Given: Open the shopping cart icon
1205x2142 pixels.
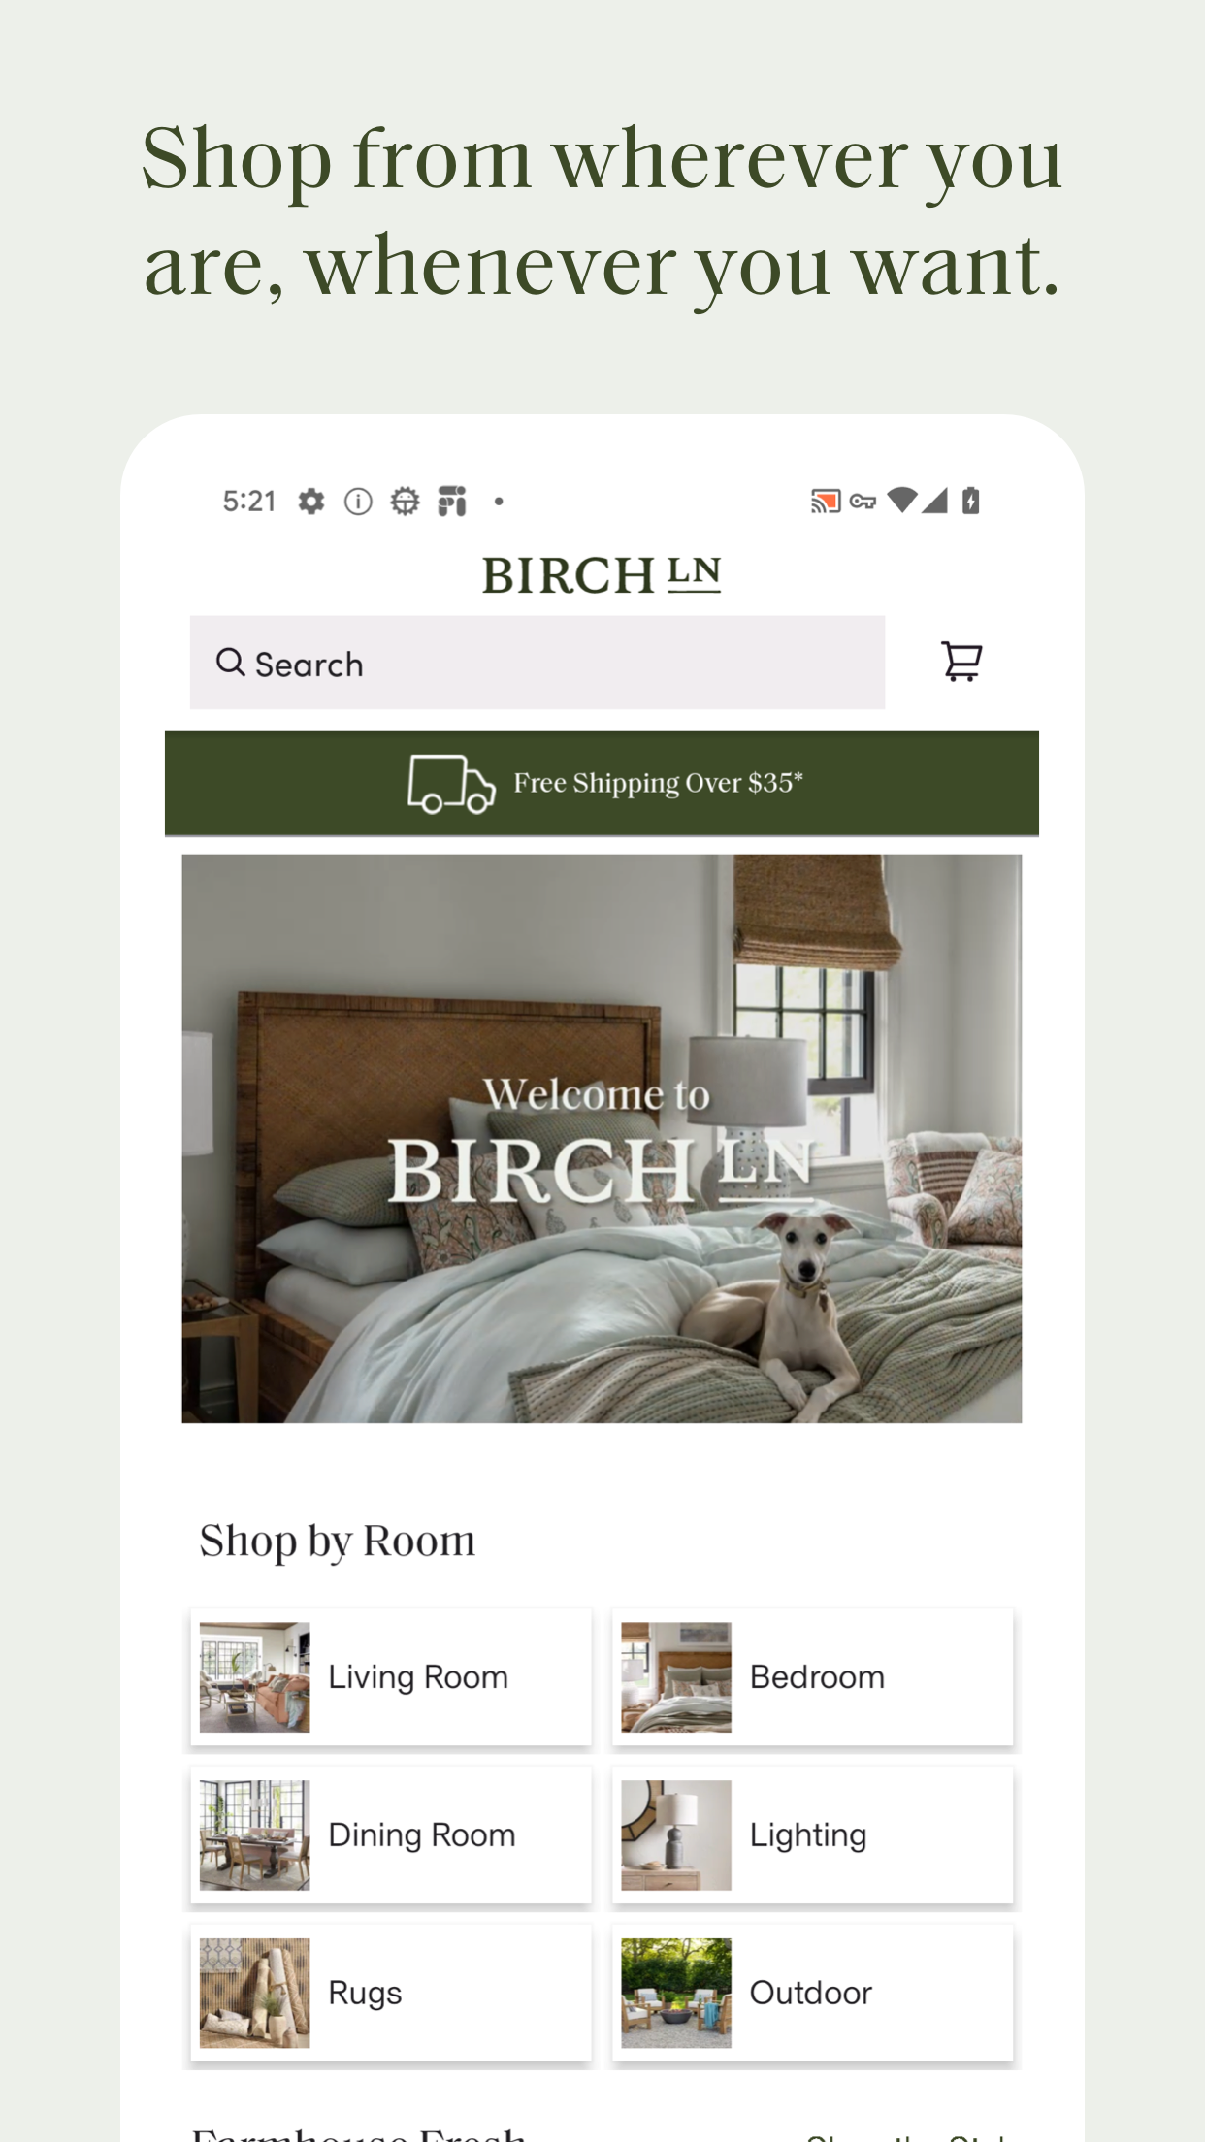Looking at the screenshot, I should [961, 663].
